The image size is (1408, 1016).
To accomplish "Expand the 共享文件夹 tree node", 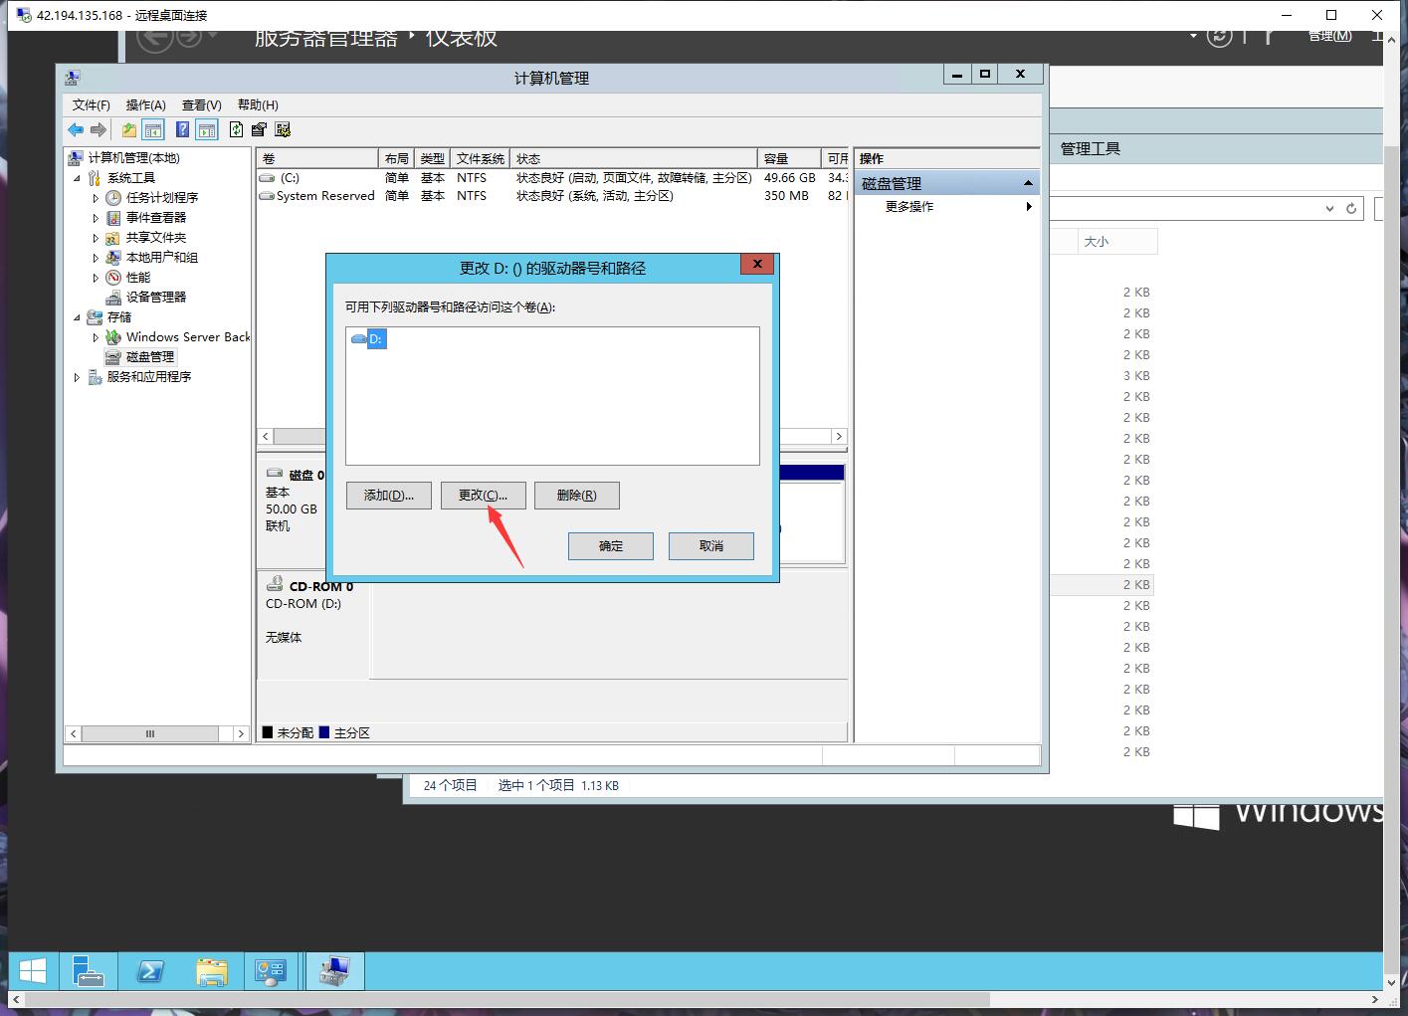I will point(96,237).
